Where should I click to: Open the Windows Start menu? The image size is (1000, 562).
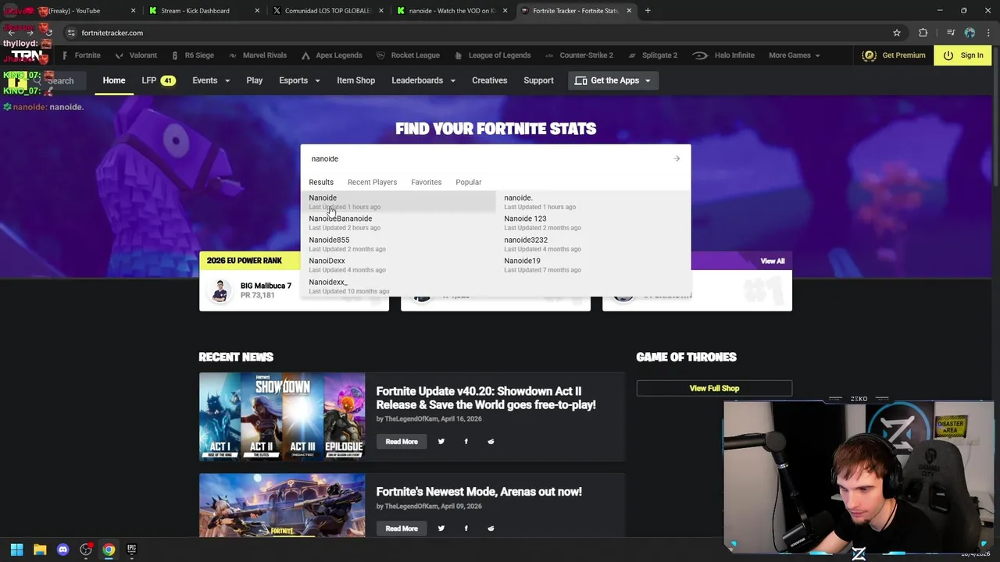click(17, 550)
